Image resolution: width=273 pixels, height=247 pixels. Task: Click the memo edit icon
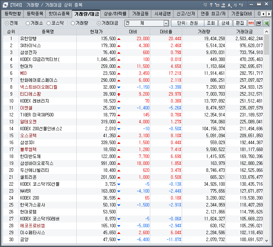pos(259,23)
